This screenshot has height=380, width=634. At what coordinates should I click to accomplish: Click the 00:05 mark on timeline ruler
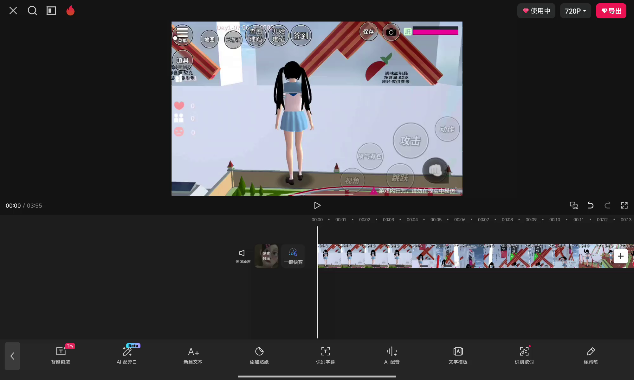tap(436, 219)
